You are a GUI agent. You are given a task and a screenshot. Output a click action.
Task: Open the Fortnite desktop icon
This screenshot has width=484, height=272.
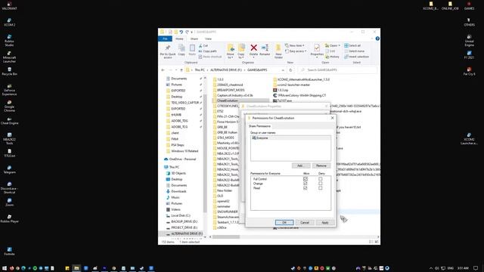[9, 252]
